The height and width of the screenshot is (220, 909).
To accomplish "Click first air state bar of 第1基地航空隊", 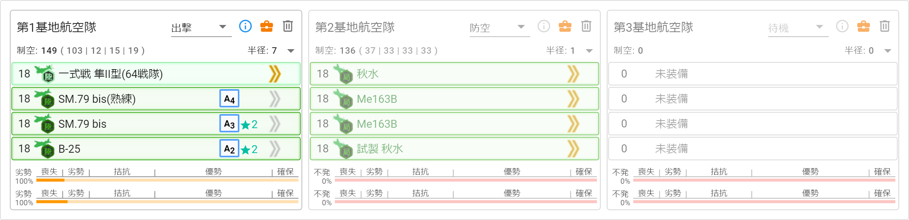I will (167, 180).
